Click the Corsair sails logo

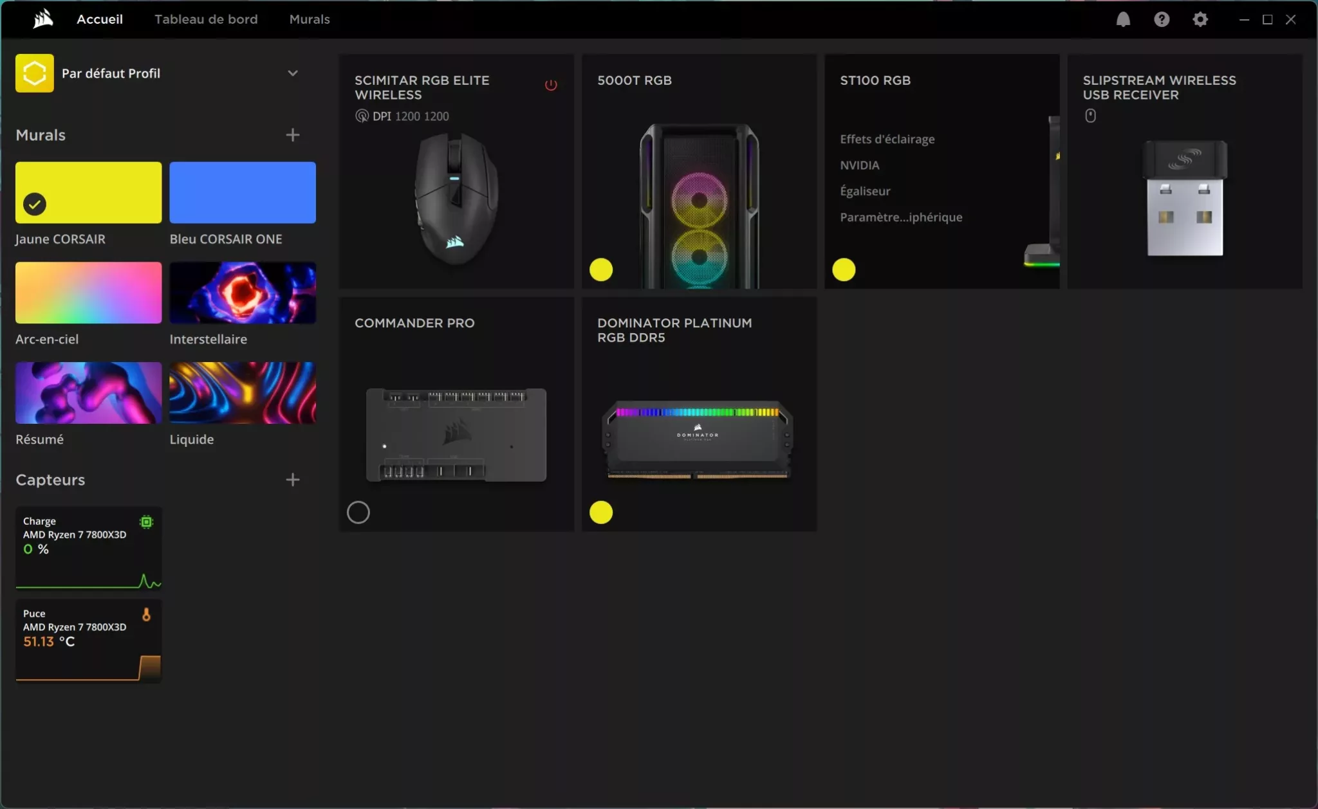pos(43,19)
